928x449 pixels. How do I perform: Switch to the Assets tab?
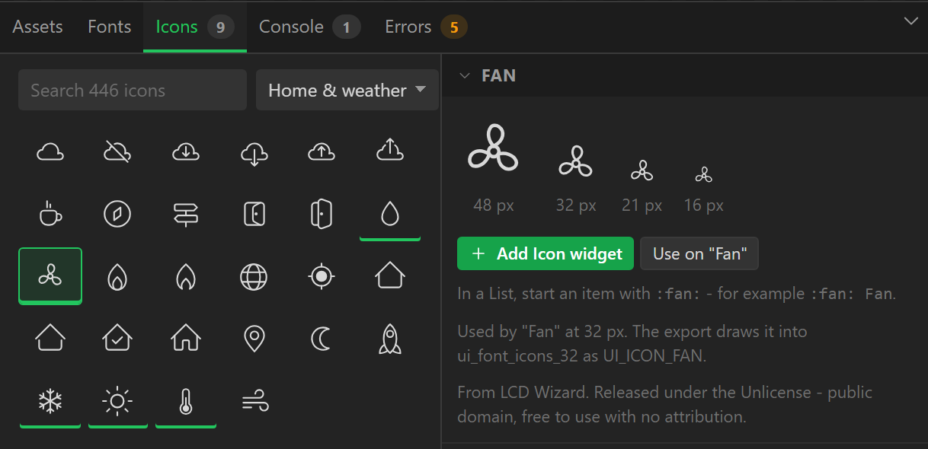38,27
